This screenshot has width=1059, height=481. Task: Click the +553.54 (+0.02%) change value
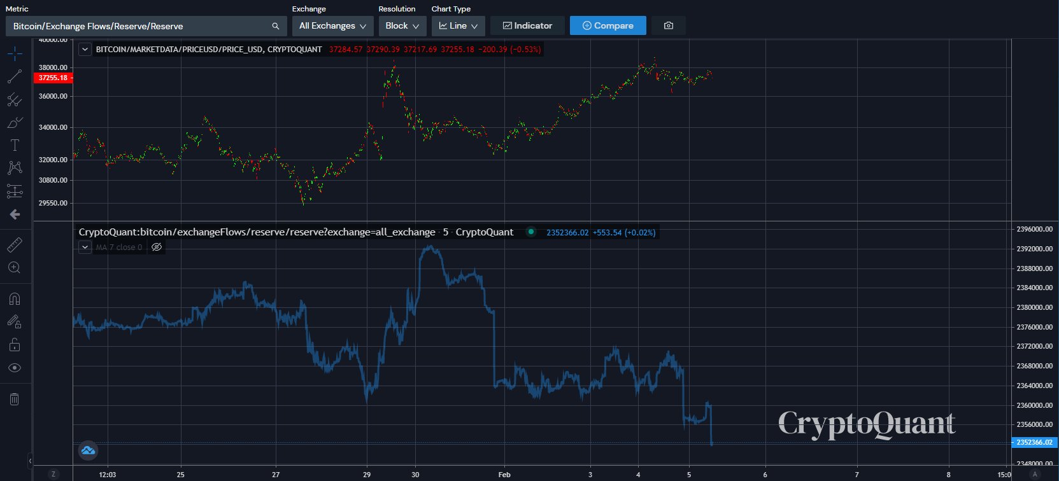pyautogui.click(x=624, y=232)
